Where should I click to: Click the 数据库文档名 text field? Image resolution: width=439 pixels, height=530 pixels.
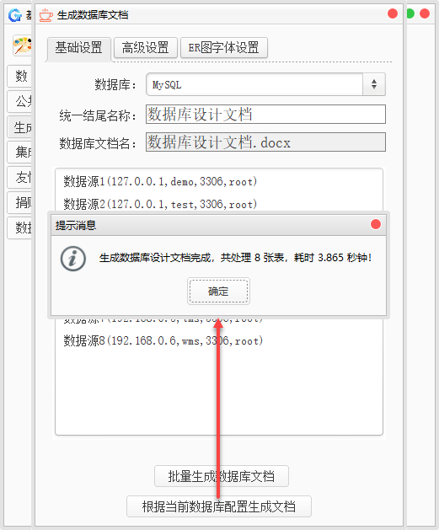coord(265,142)
